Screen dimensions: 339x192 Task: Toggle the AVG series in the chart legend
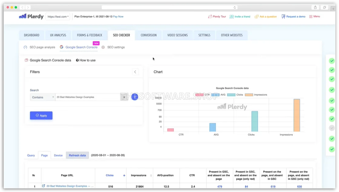point(223,94)
